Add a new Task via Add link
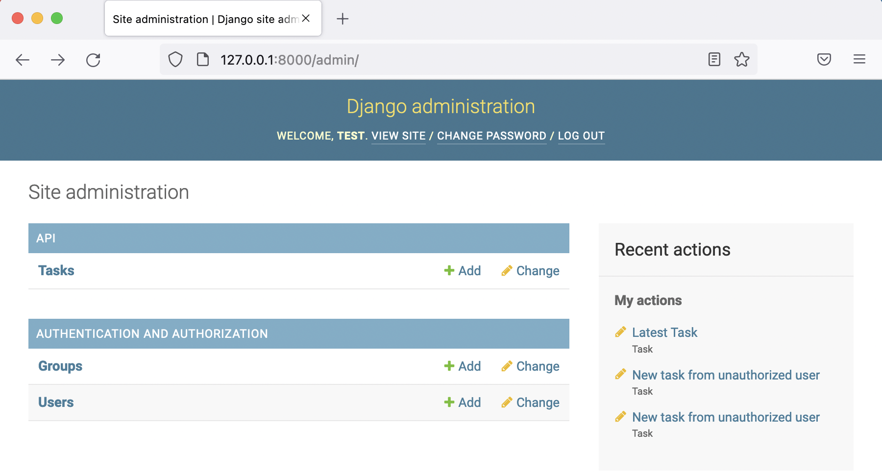This screenshot has width=882, height=474. (x=469, y=271)
